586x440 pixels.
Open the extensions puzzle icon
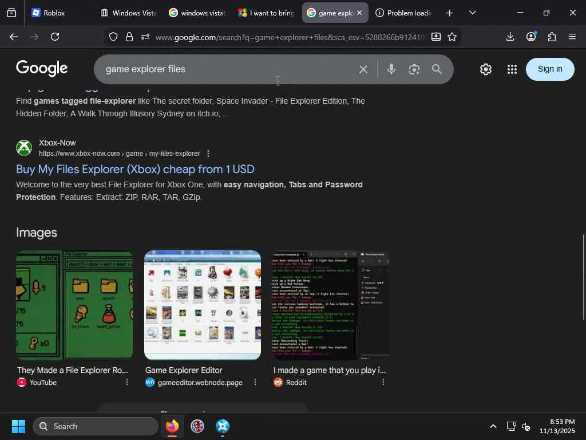tap(552, 37)
